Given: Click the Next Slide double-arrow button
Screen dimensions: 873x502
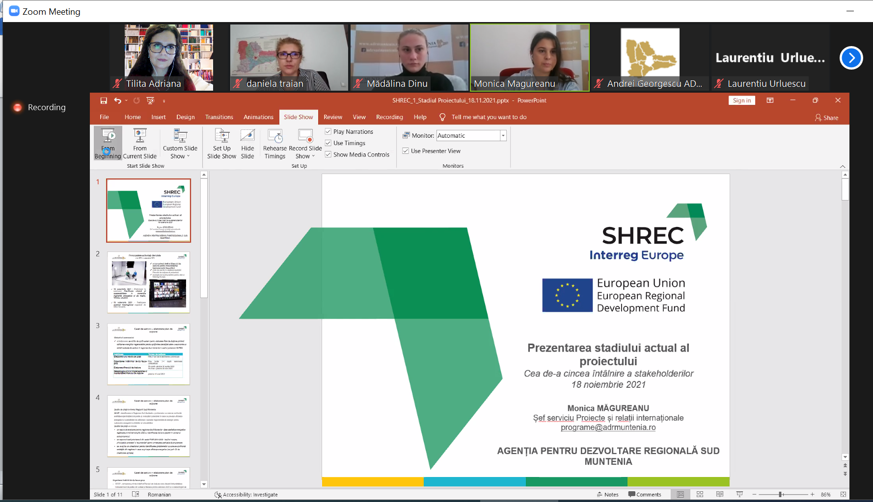Looking at the screenshot, I should pos(845,474).
